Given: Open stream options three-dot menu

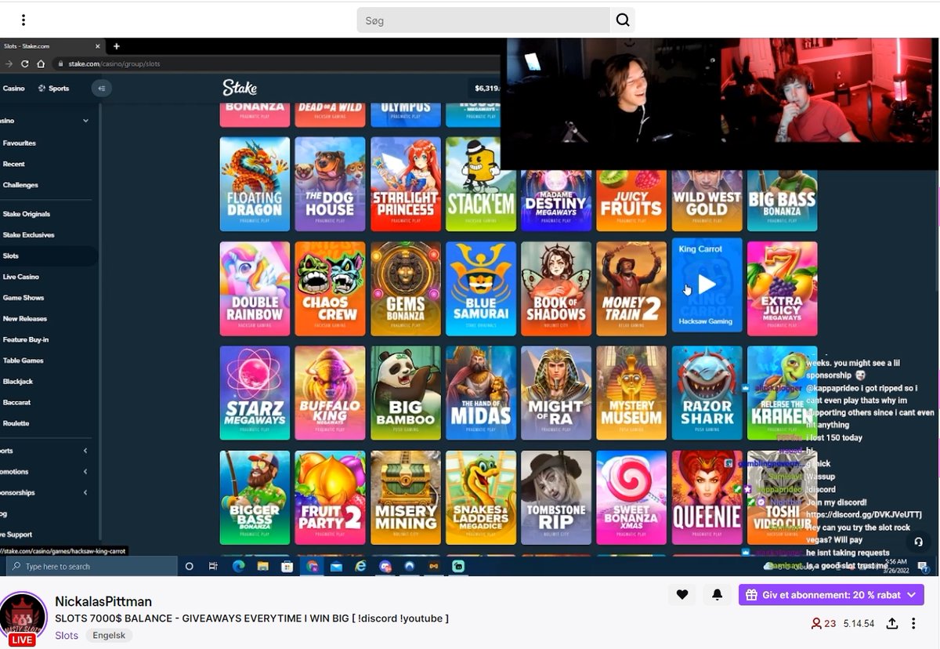Looking at the screenshot, I should coord(913,624).
